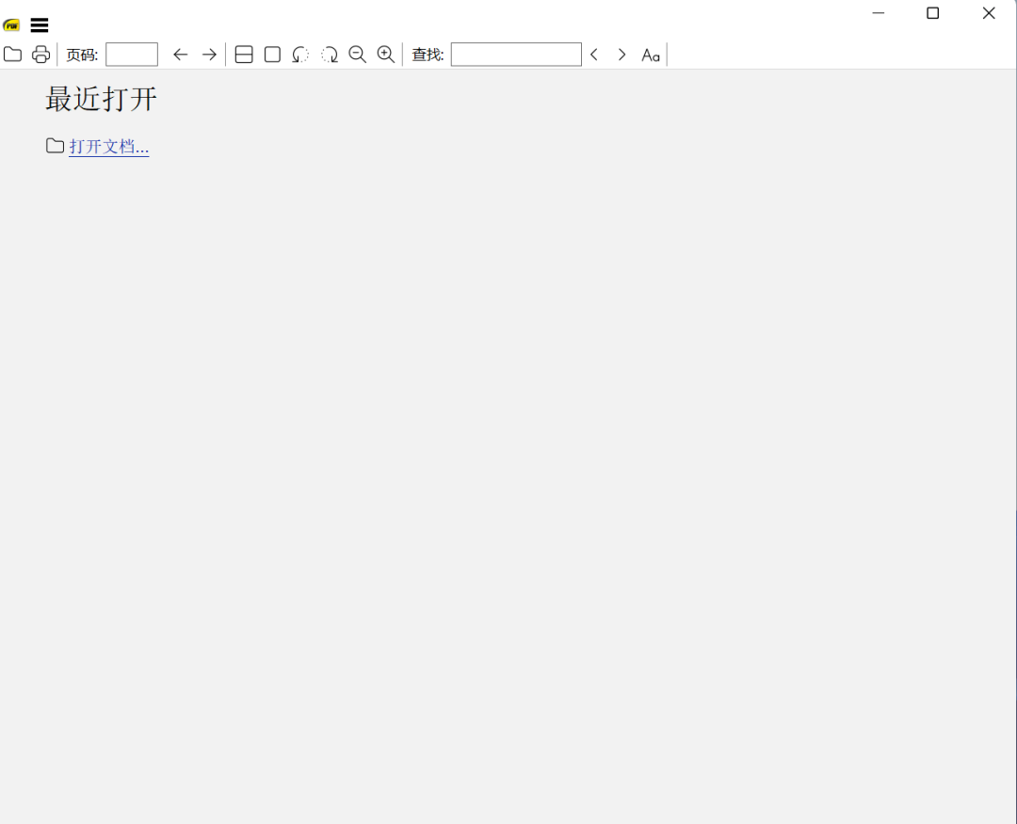Go to next page arrow
Viewport: 1017px width, 824px height.
[209, 55]
